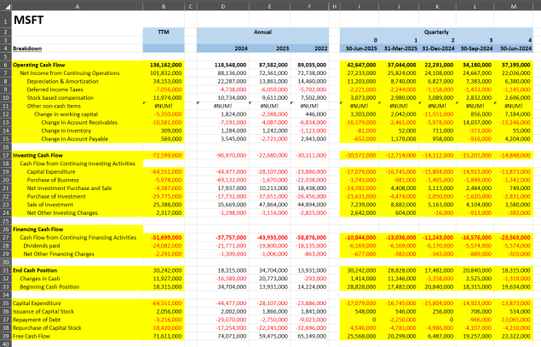Select column F header
The width and height of the screenshot is (541, 347).
[x=309, y=6]
